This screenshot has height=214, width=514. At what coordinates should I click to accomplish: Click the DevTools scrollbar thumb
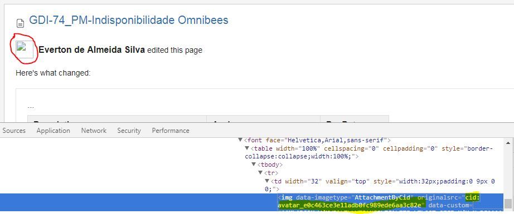pos(508,203)
